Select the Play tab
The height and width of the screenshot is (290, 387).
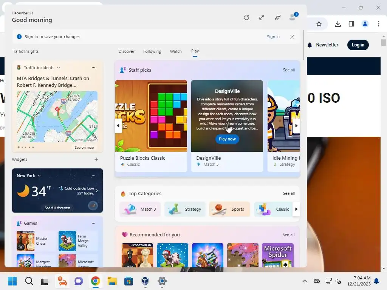click(x=195, y=51)
